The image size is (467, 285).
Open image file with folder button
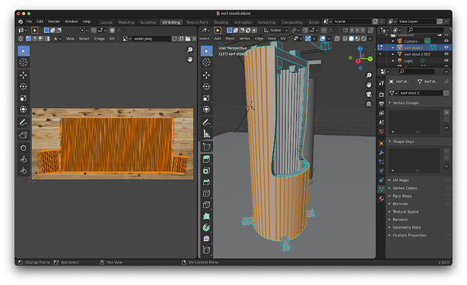pyautogui.click(x=187, y=38)
